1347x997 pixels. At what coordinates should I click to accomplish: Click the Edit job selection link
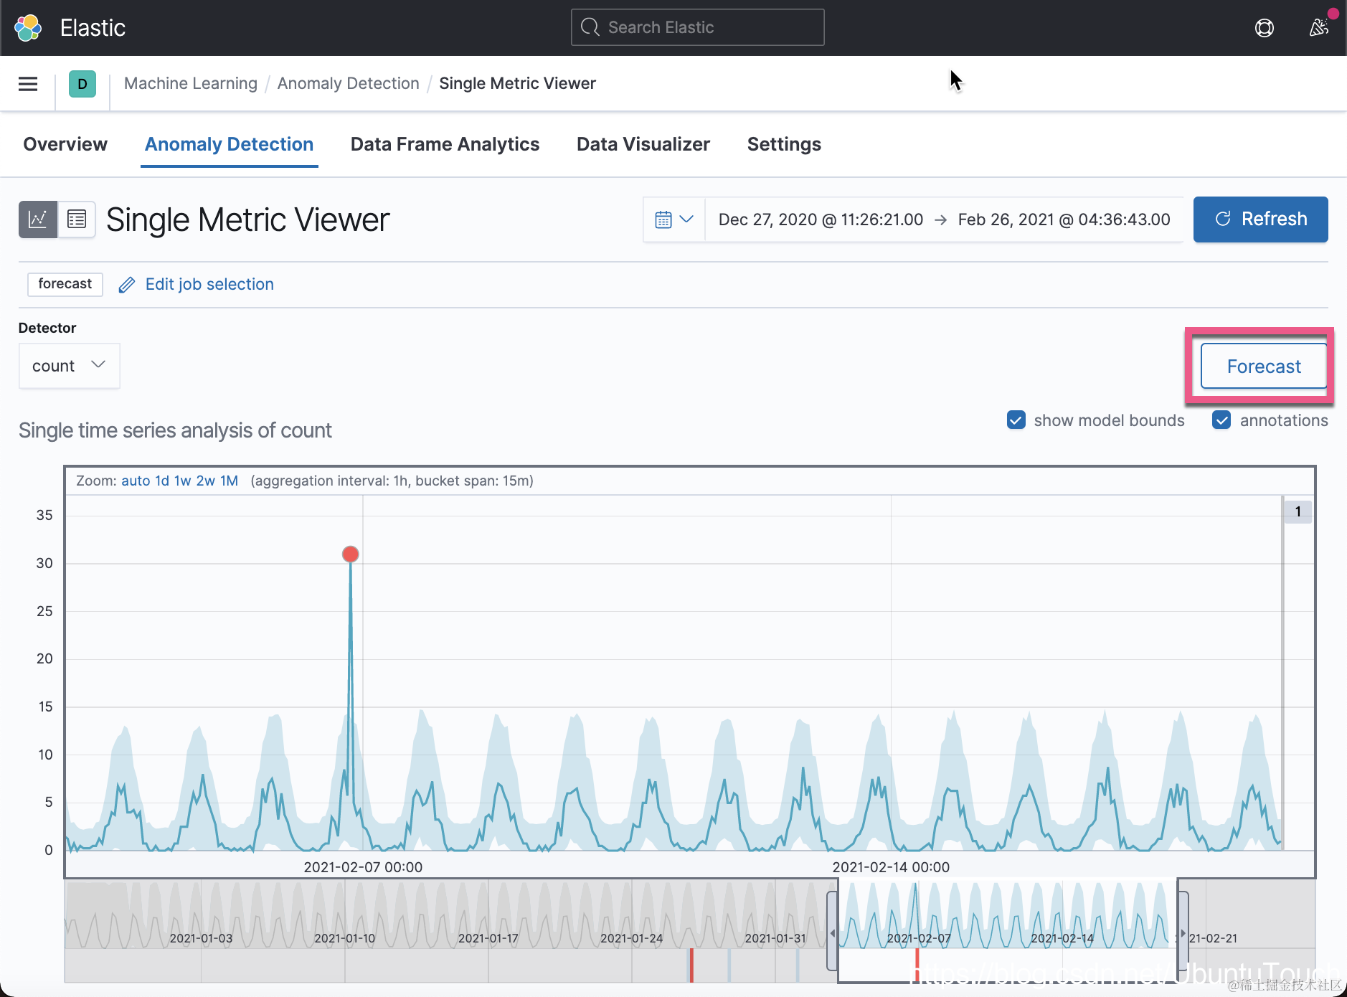[209, 284]
